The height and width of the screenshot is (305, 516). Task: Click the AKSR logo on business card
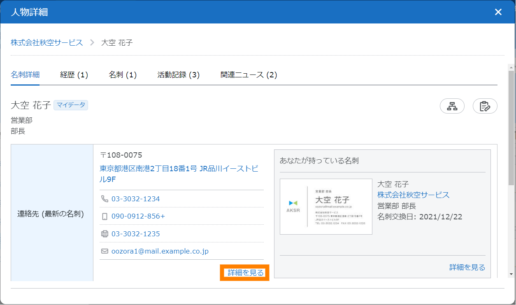click(293, 206)
